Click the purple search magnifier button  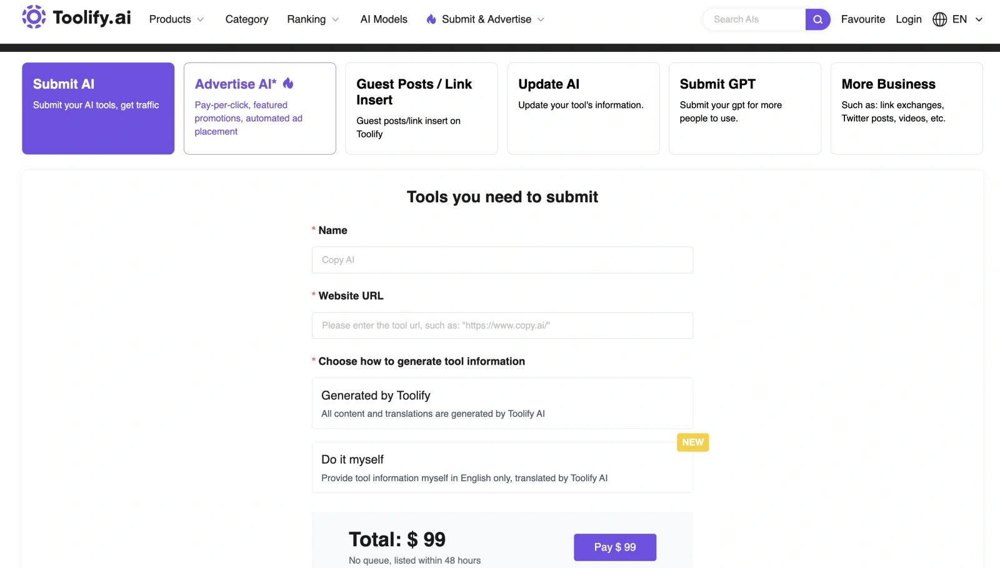point(817,19)
